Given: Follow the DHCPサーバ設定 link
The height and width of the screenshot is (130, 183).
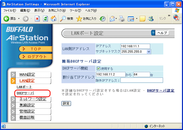Looking at the screenshot, I should click(x=160, y=91).
